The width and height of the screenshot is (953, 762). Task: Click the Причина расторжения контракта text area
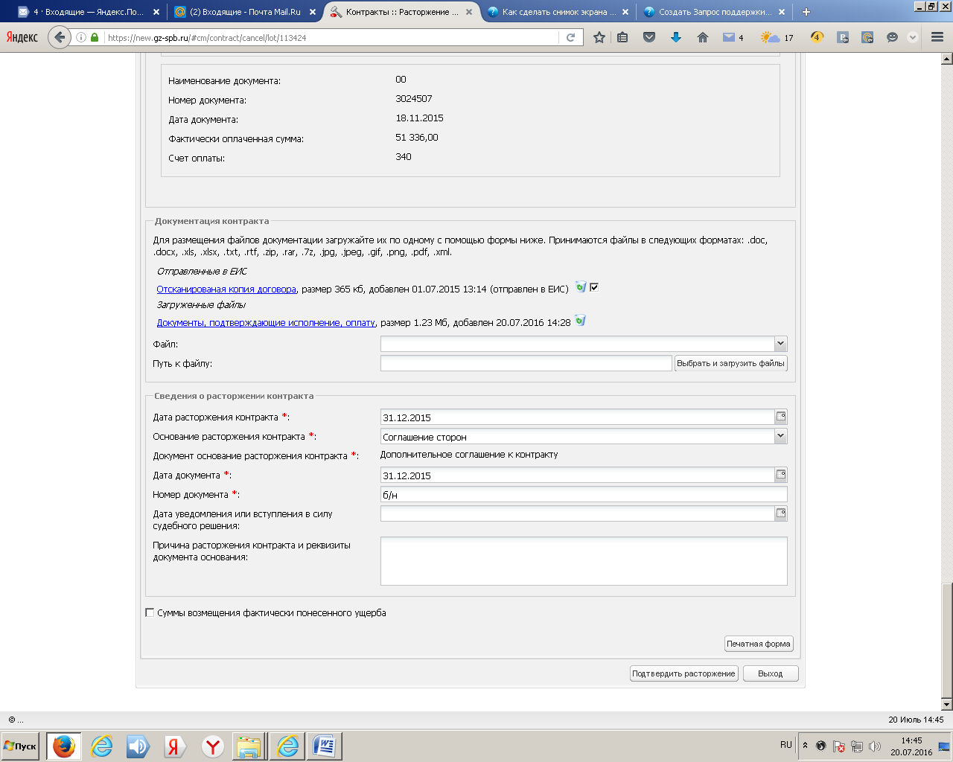click(584, 561)
